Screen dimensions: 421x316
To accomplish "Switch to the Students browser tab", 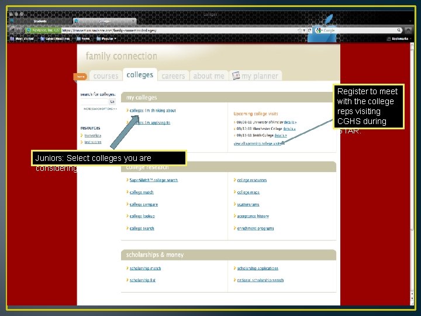I will 40,21.
